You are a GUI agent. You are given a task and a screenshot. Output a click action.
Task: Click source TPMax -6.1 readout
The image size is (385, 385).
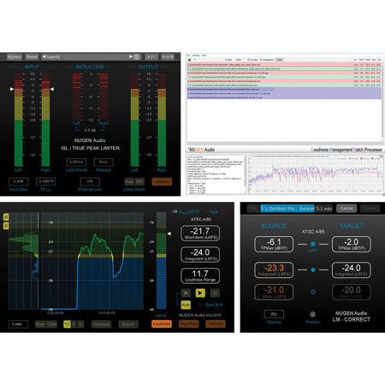[x=274, y=244]
